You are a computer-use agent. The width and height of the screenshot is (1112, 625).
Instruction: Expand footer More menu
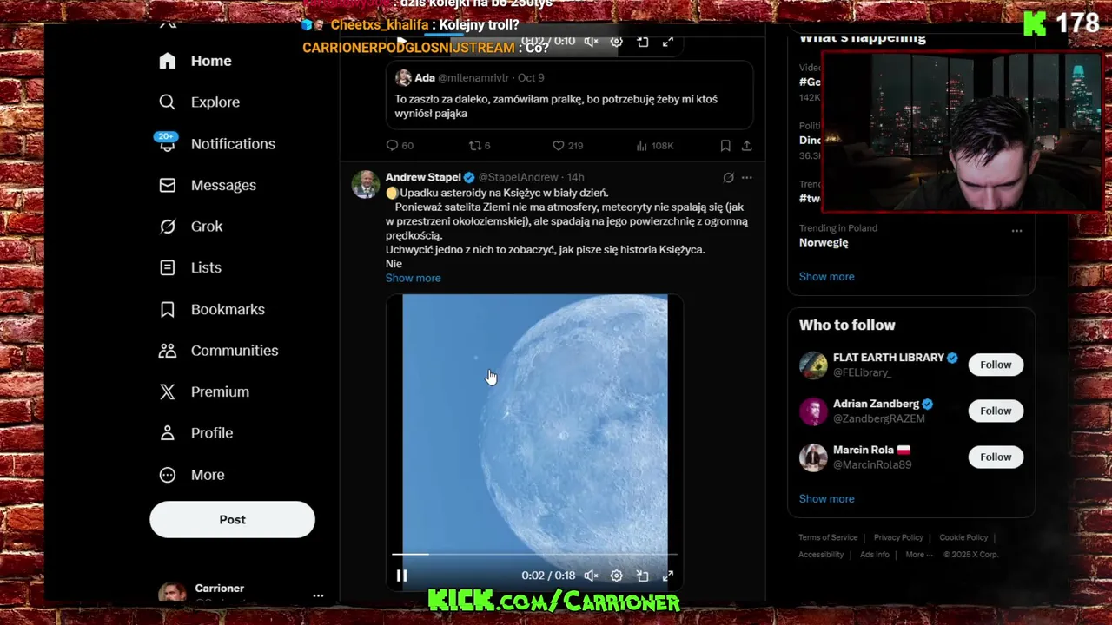coord(919,555)
